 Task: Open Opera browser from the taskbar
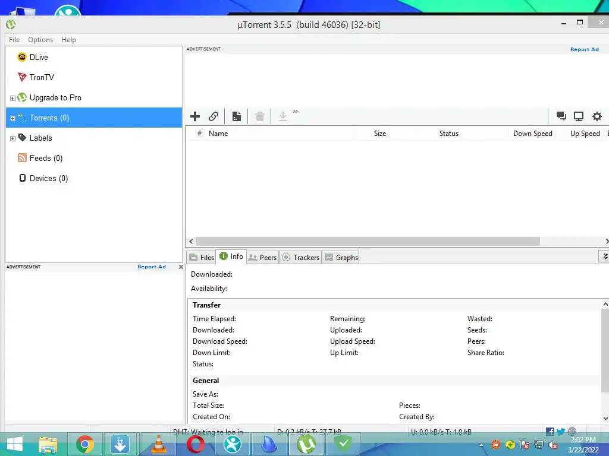pos(195,444)
